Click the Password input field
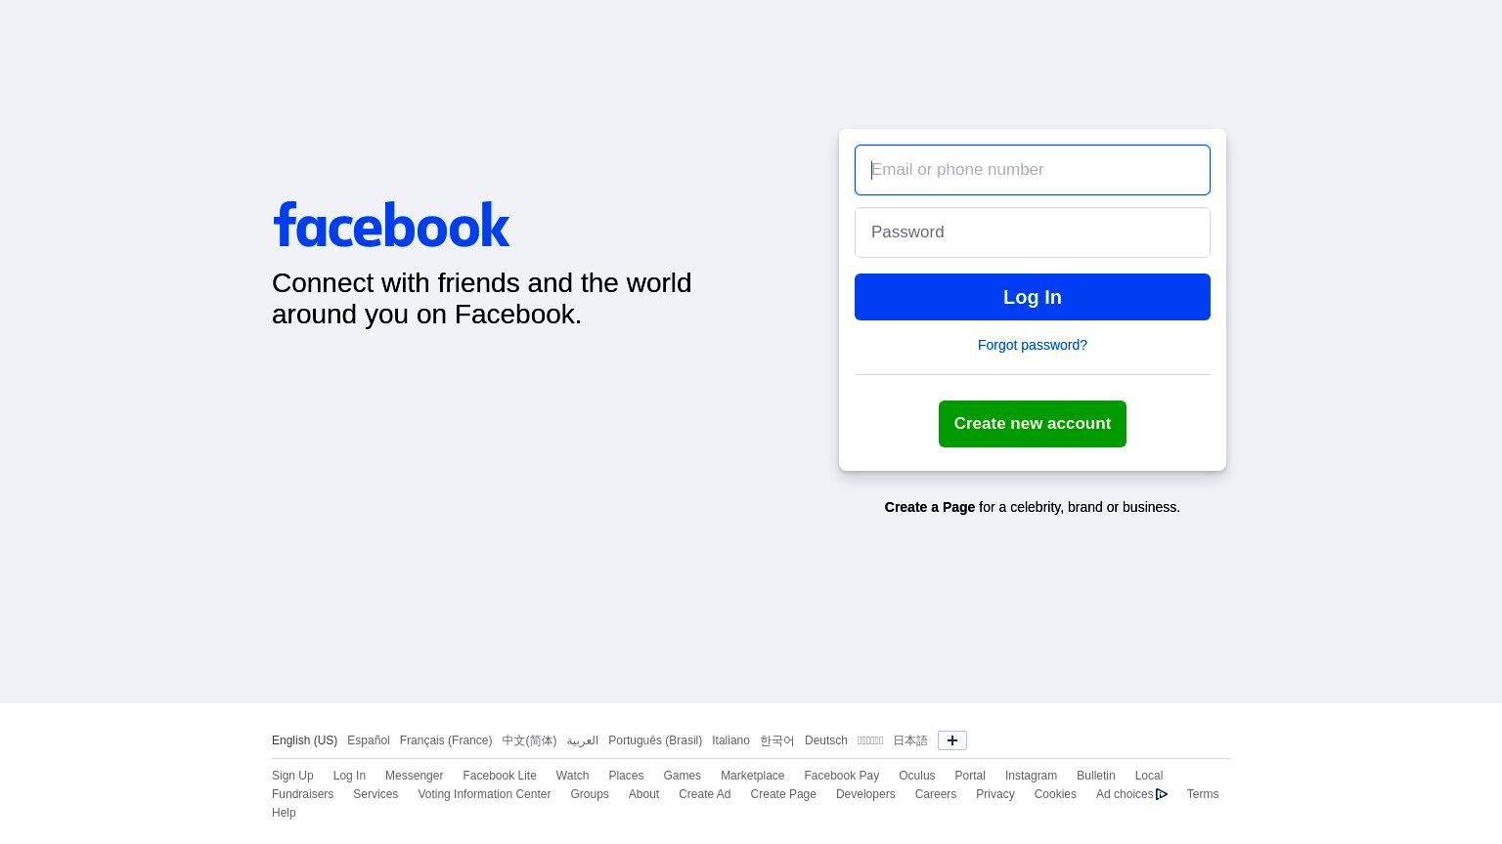The width and height of the screenshot is (1502, 844). coord(1033,232)
